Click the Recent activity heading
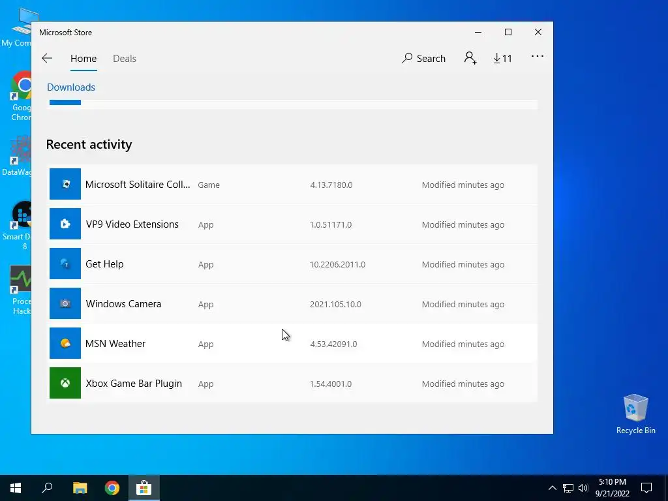The image size is (668, 501). (x=89, y=144)
